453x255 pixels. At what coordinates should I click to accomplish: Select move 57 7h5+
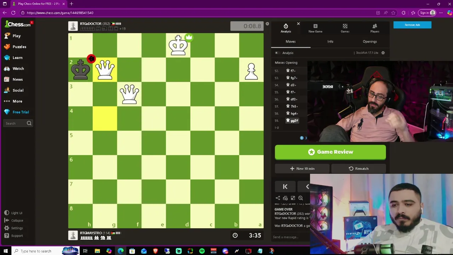(x=292, y=106)
